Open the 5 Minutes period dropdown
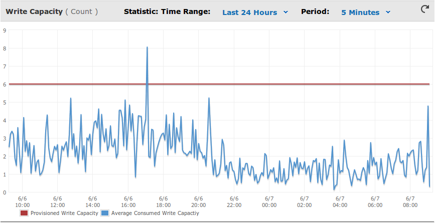Screen dimensions: 436x223 click(366, 12)
